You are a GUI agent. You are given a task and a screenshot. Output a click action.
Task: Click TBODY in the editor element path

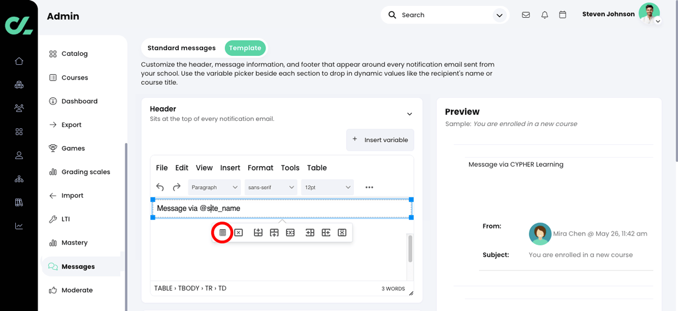pyautogui.click(x=187, y=289)
